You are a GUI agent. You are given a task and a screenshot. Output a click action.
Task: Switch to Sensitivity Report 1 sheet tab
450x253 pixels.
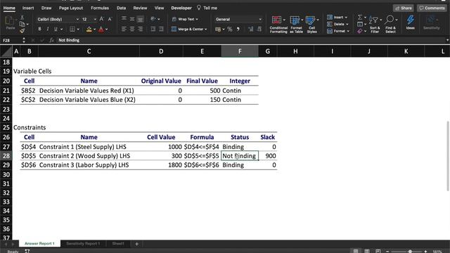[83, 244]
